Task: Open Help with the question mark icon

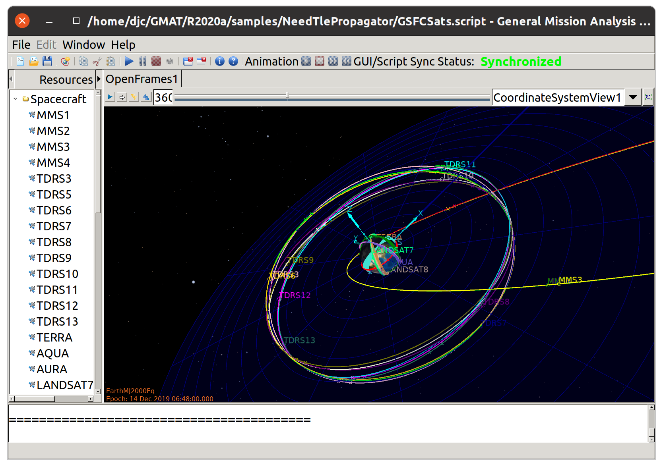Action: click(x=233, y=61)
